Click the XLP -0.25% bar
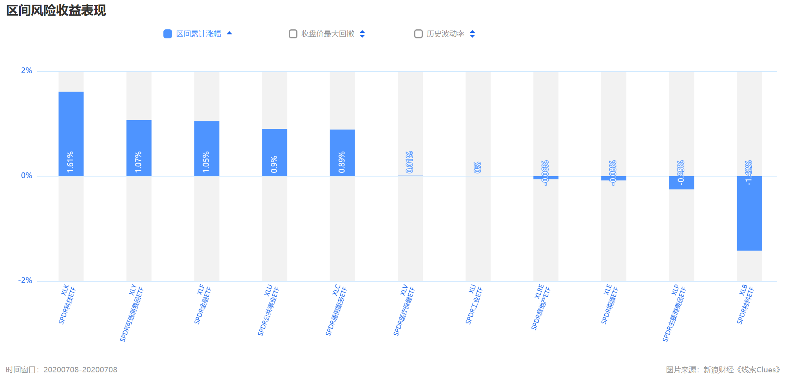Viewport: 790px width, 379px height. pos(681,183)
